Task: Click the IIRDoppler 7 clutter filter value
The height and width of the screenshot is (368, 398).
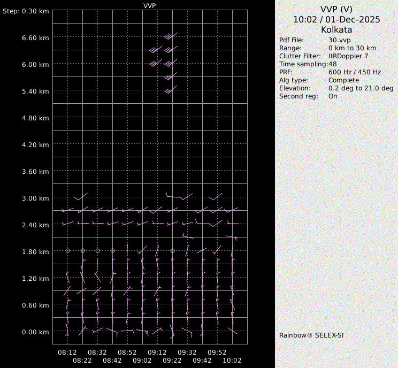Action: click(348, 56)
